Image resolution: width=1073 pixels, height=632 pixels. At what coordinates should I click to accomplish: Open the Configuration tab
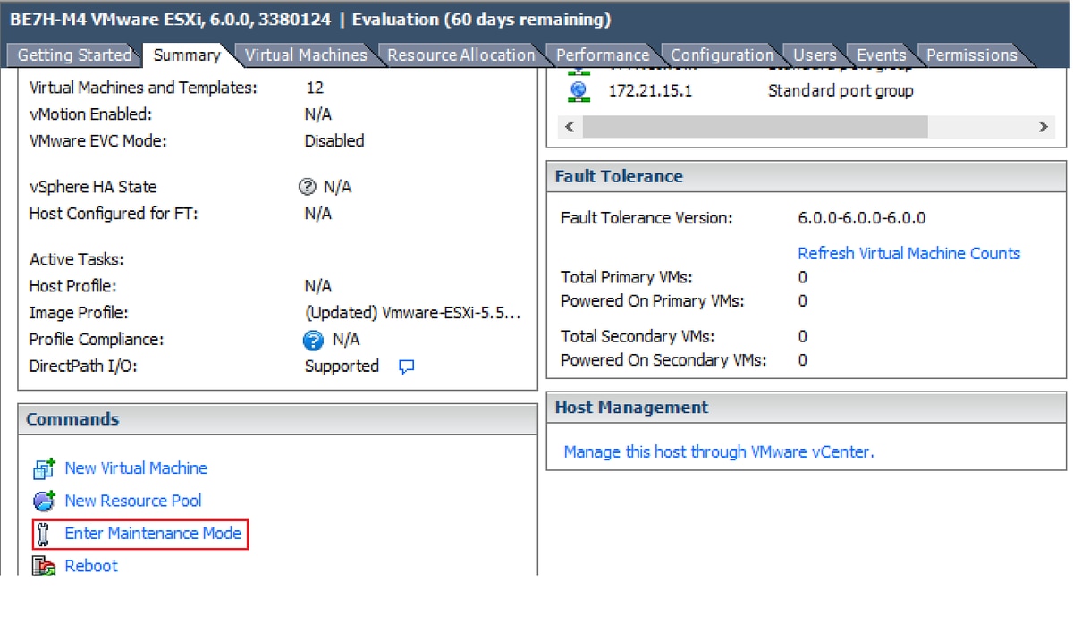tap(722, 55)
